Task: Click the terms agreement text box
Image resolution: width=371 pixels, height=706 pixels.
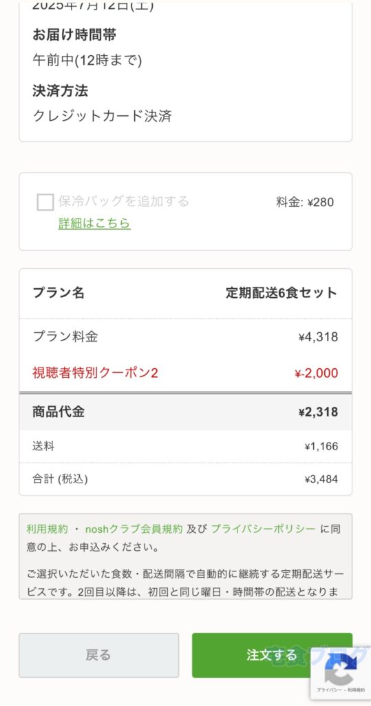Action: pyautogui.click(x=185, y=556)
